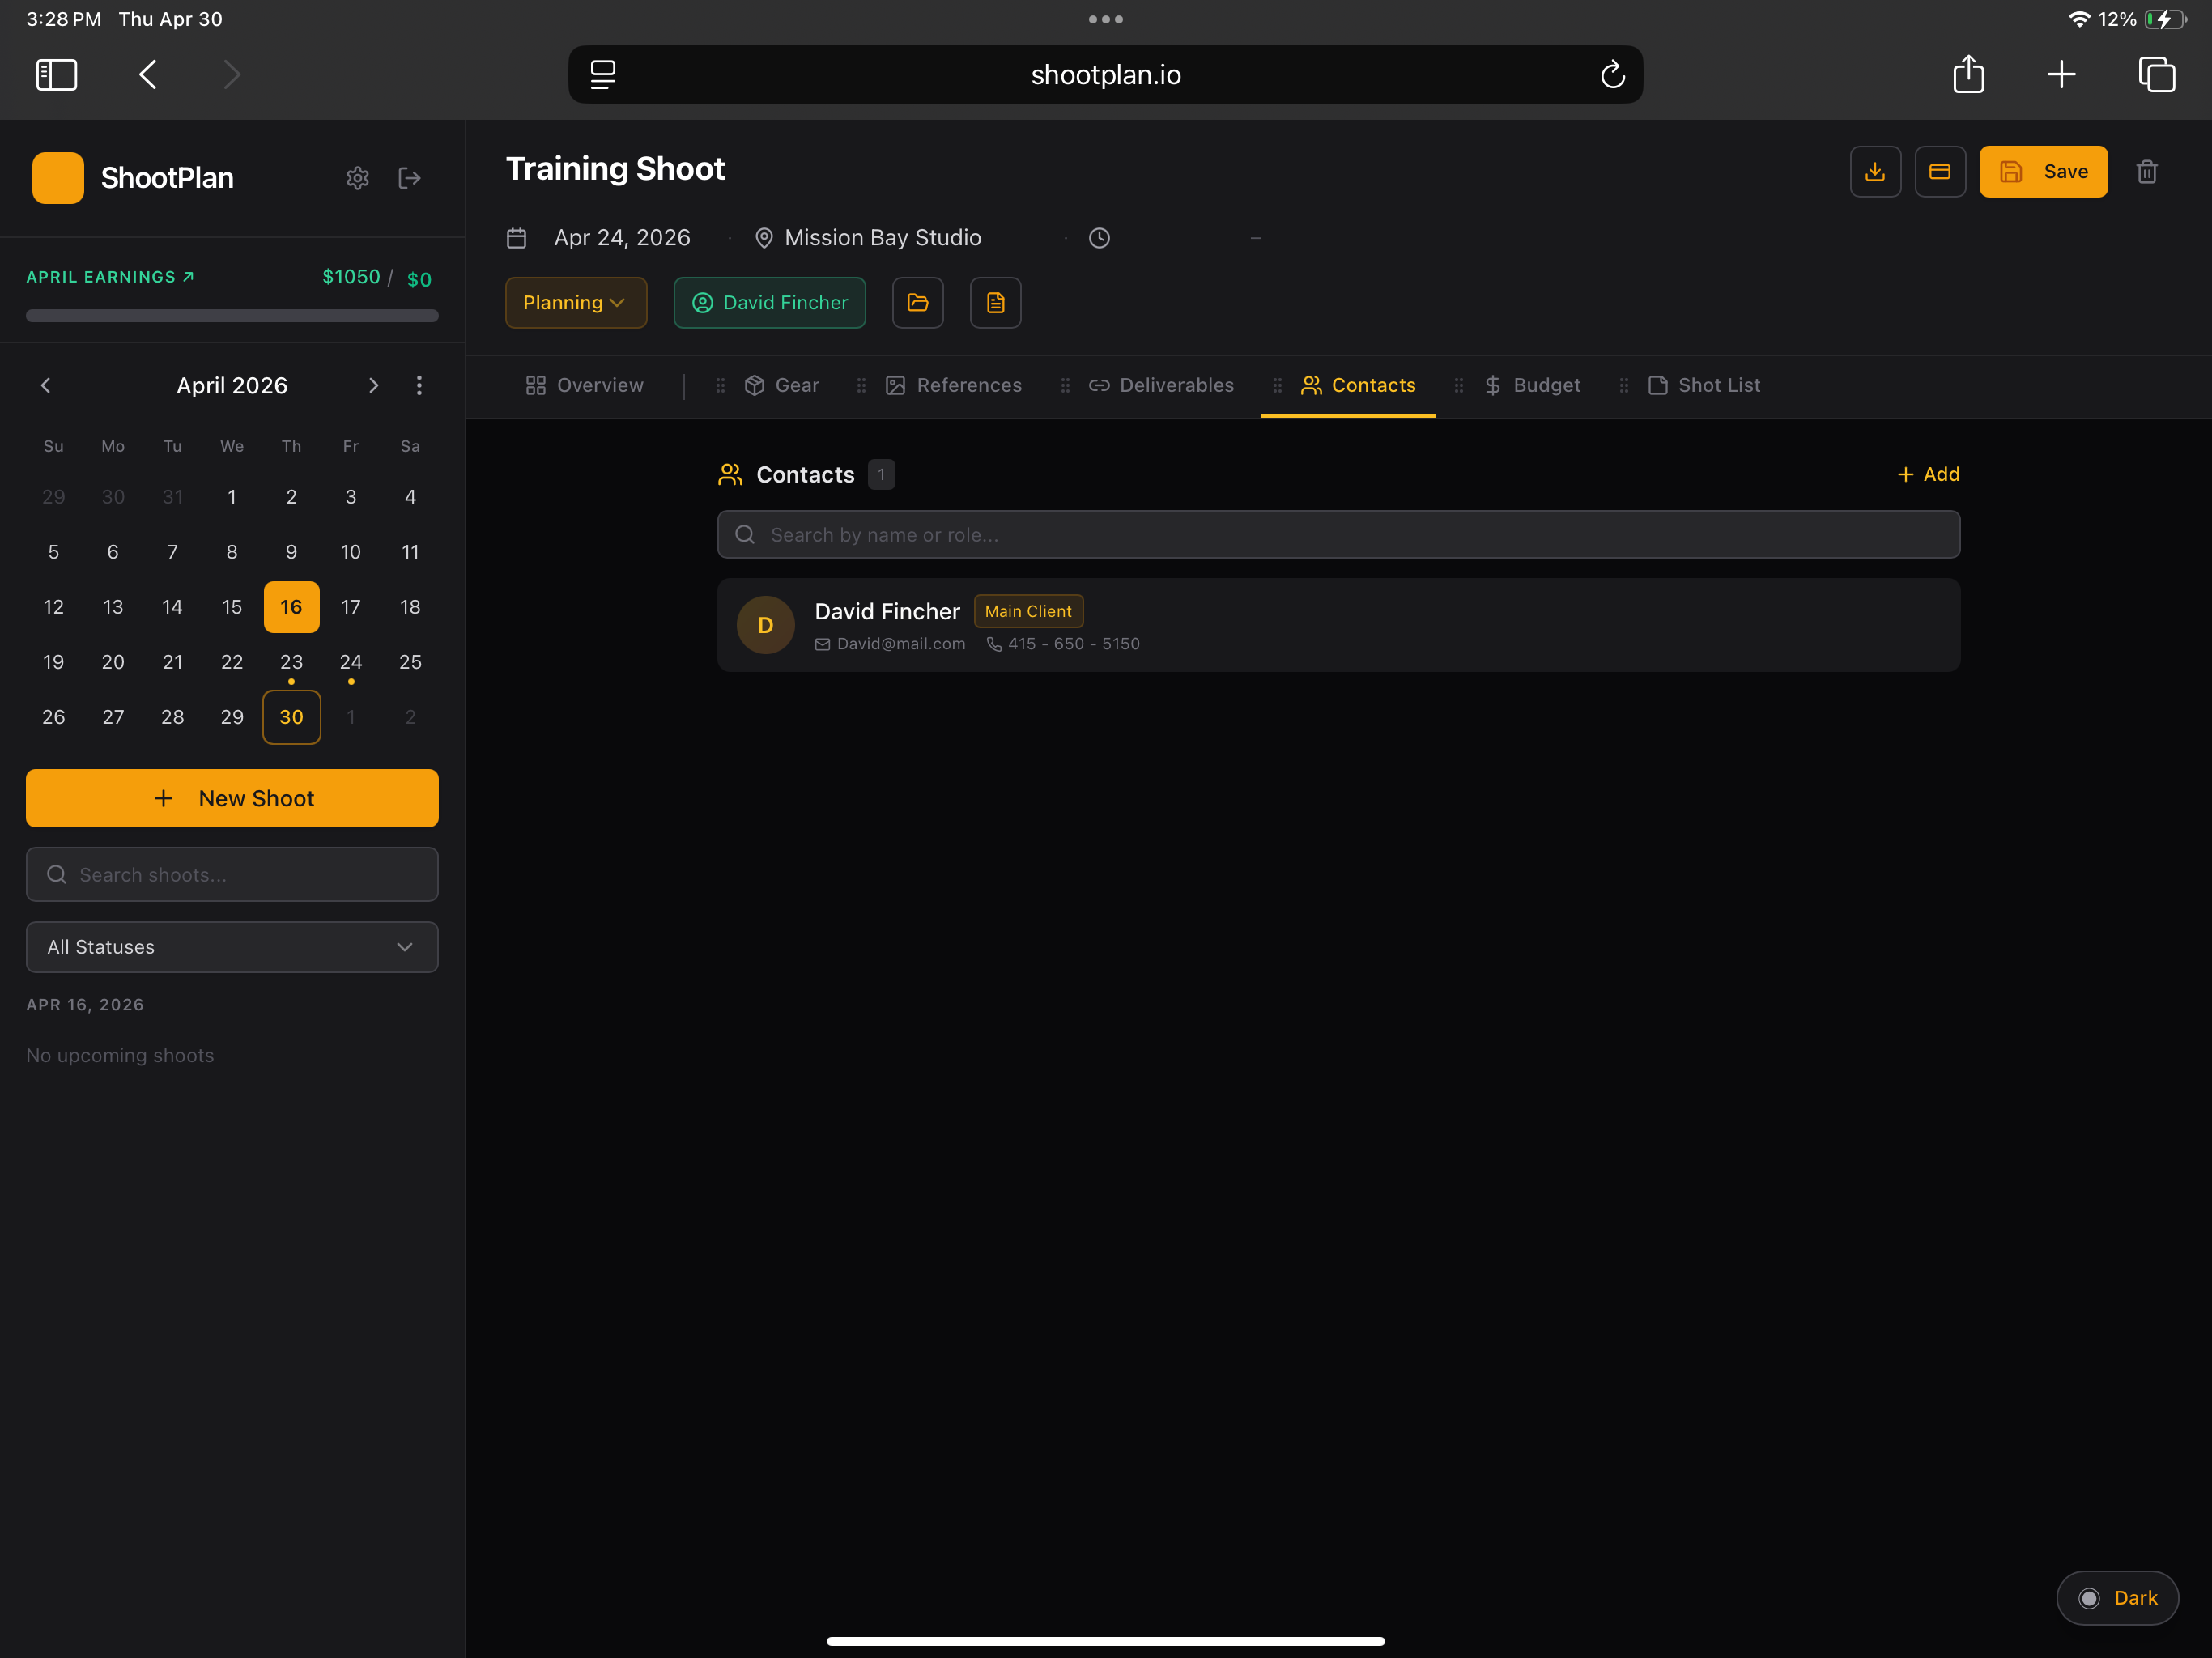Click the orange ShootPlan logo
This screenshot has height=1658, width=2212.
pos(58,178)
